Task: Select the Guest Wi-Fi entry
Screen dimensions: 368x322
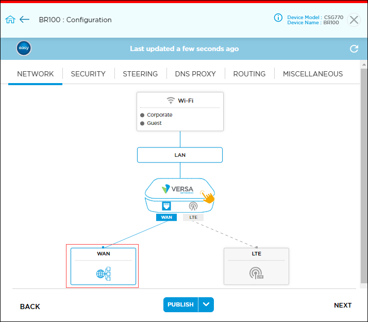Action: pyautogui.click(x=154, y=123)
